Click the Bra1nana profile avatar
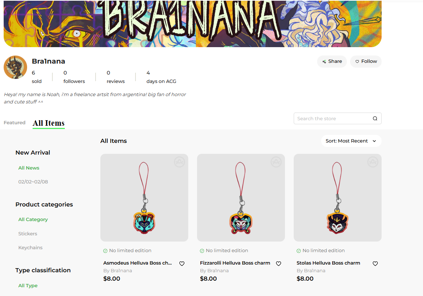423x296 pixels. click(15, 67)
